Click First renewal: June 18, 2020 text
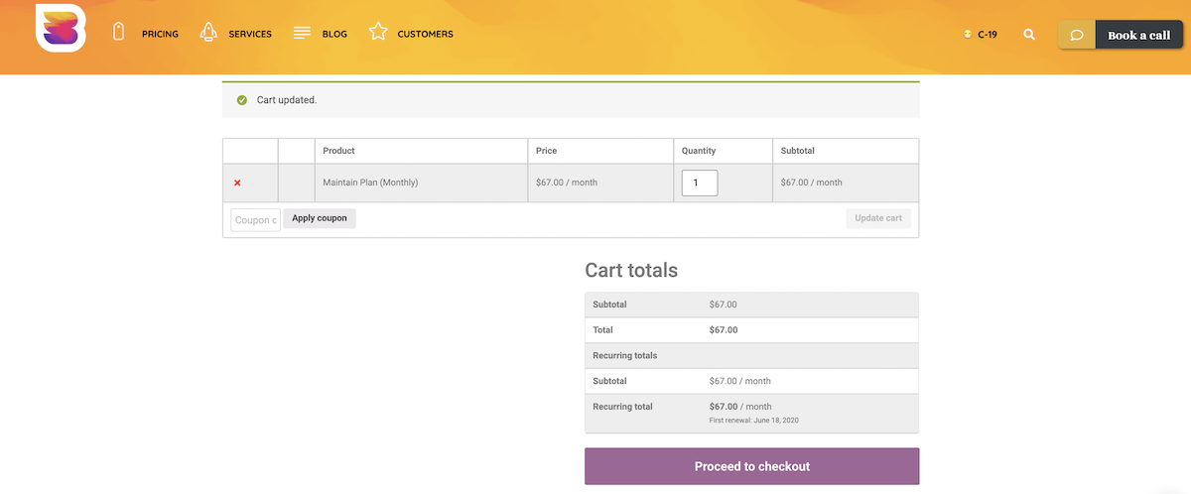This screenshot has width=1191, height=494. click(754, 421)
